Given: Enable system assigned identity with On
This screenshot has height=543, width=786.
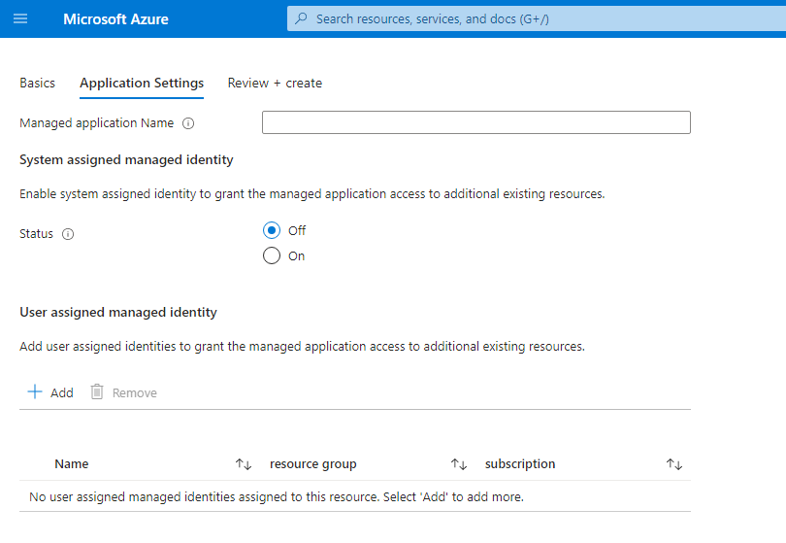Looking at the screenshot, I should [272, 256].
